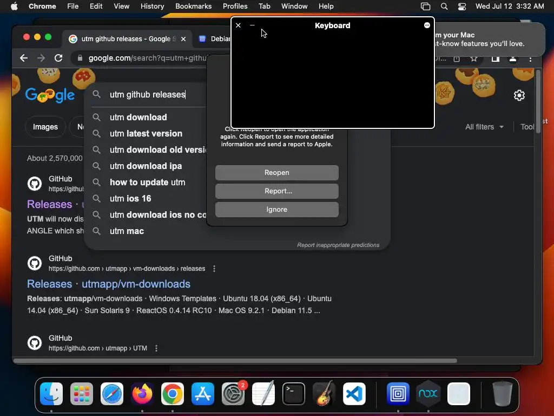Open the App Store dock icon
The width and height of the screenshot is (554, 416).
tap(203, 393)
